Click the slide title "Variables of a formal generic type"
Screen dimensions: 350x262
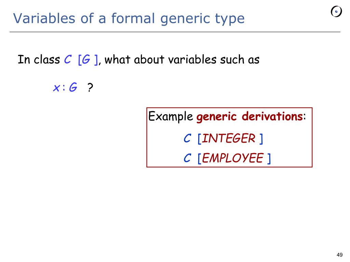(129, 18)
